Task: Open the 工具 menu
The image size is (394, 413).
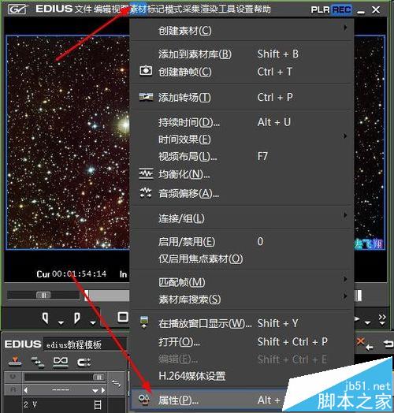Action: click(x=226, y=9)
